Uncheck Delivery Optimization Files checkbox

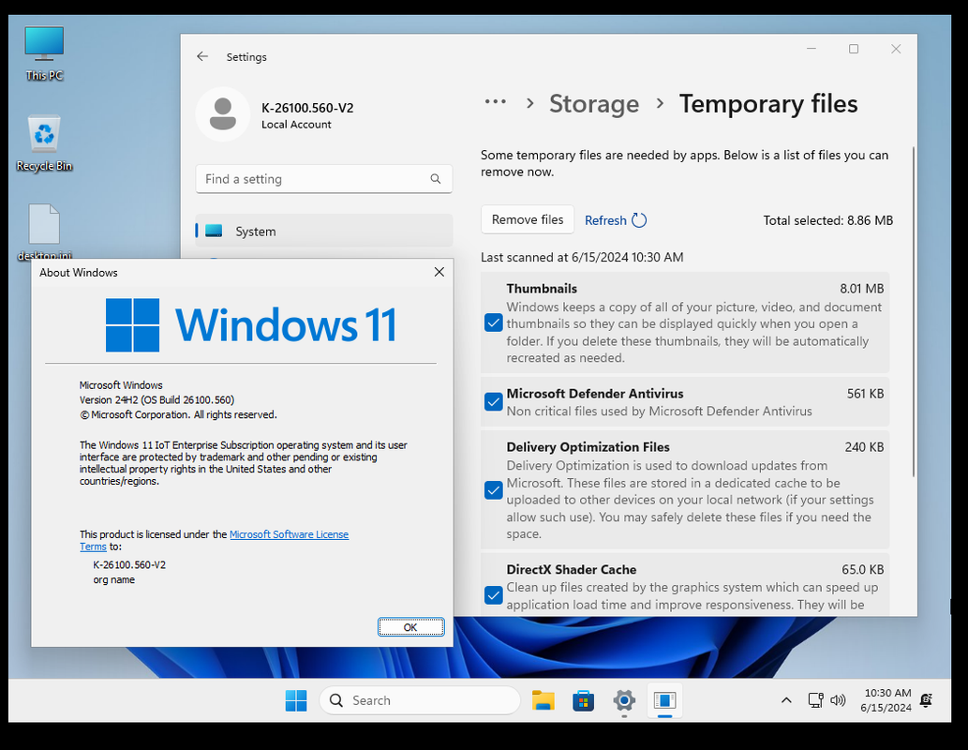(493, 490)
